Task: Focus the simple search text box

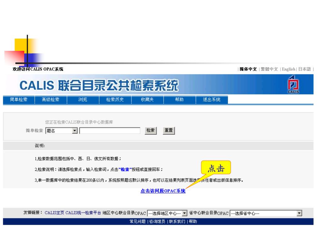Action: click(110, 131)
